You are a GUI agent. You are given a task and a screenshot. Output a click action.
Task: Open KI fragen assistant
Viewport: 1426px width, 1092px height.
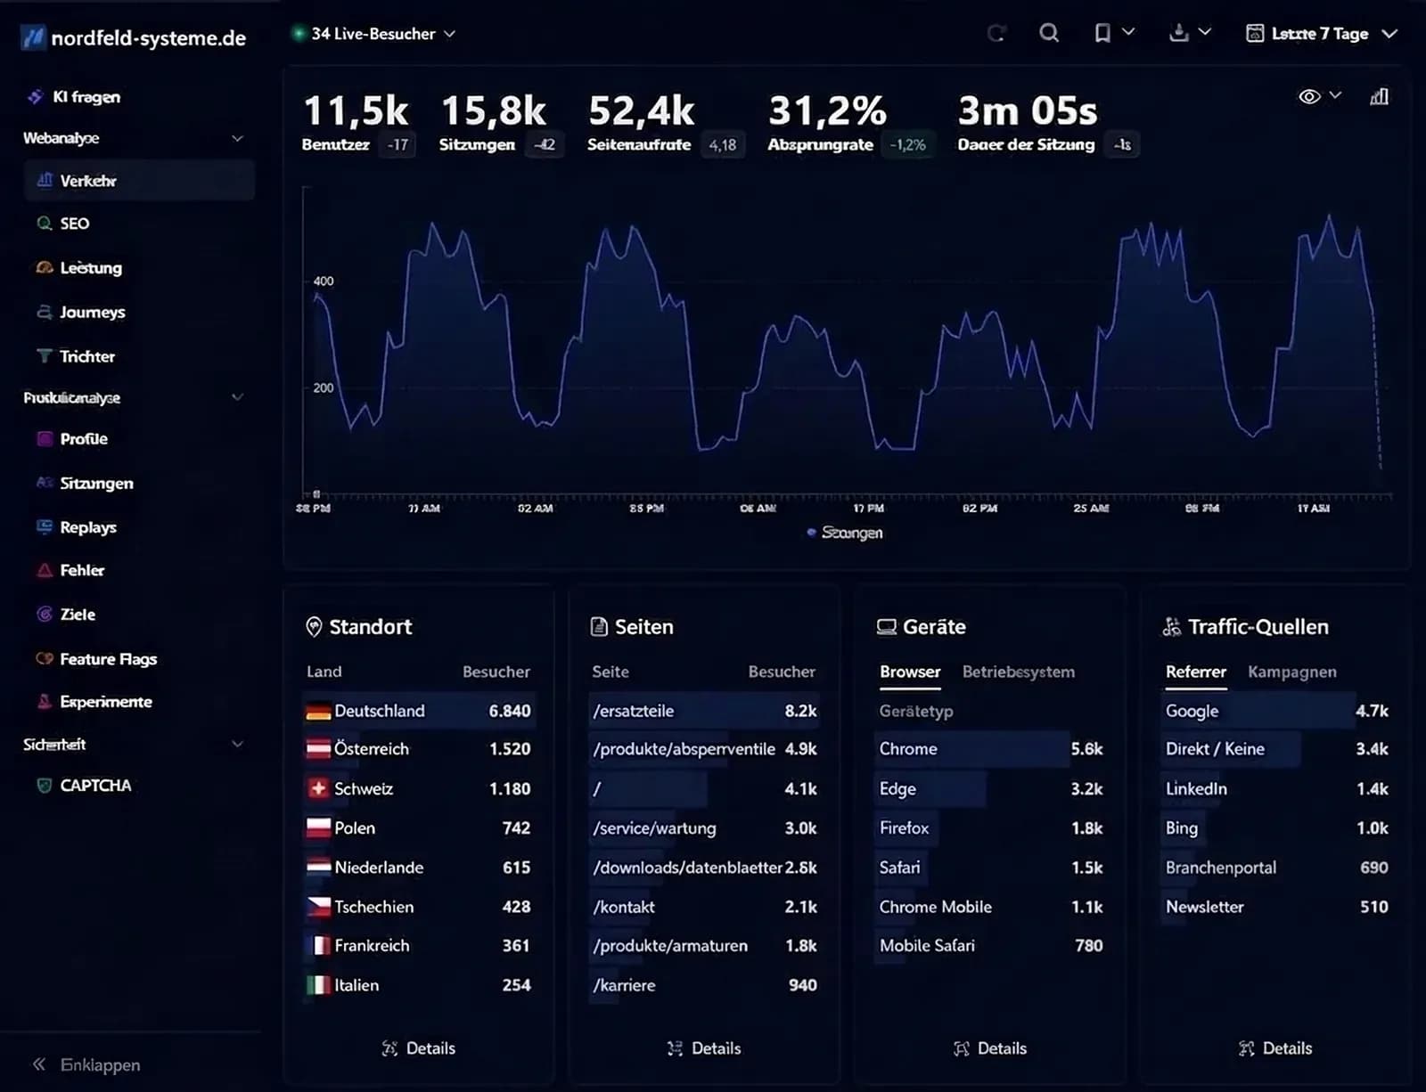[75, 97]
